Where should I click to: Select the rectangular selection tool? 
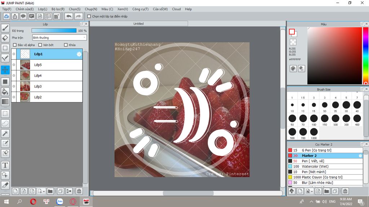pos(5,114)
